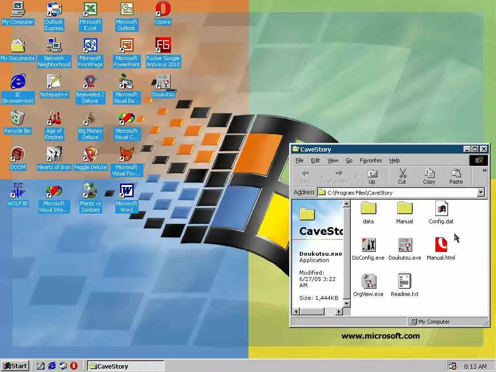
Task: Click the Back navigation dropdown arrow
Action: point(322,176)
